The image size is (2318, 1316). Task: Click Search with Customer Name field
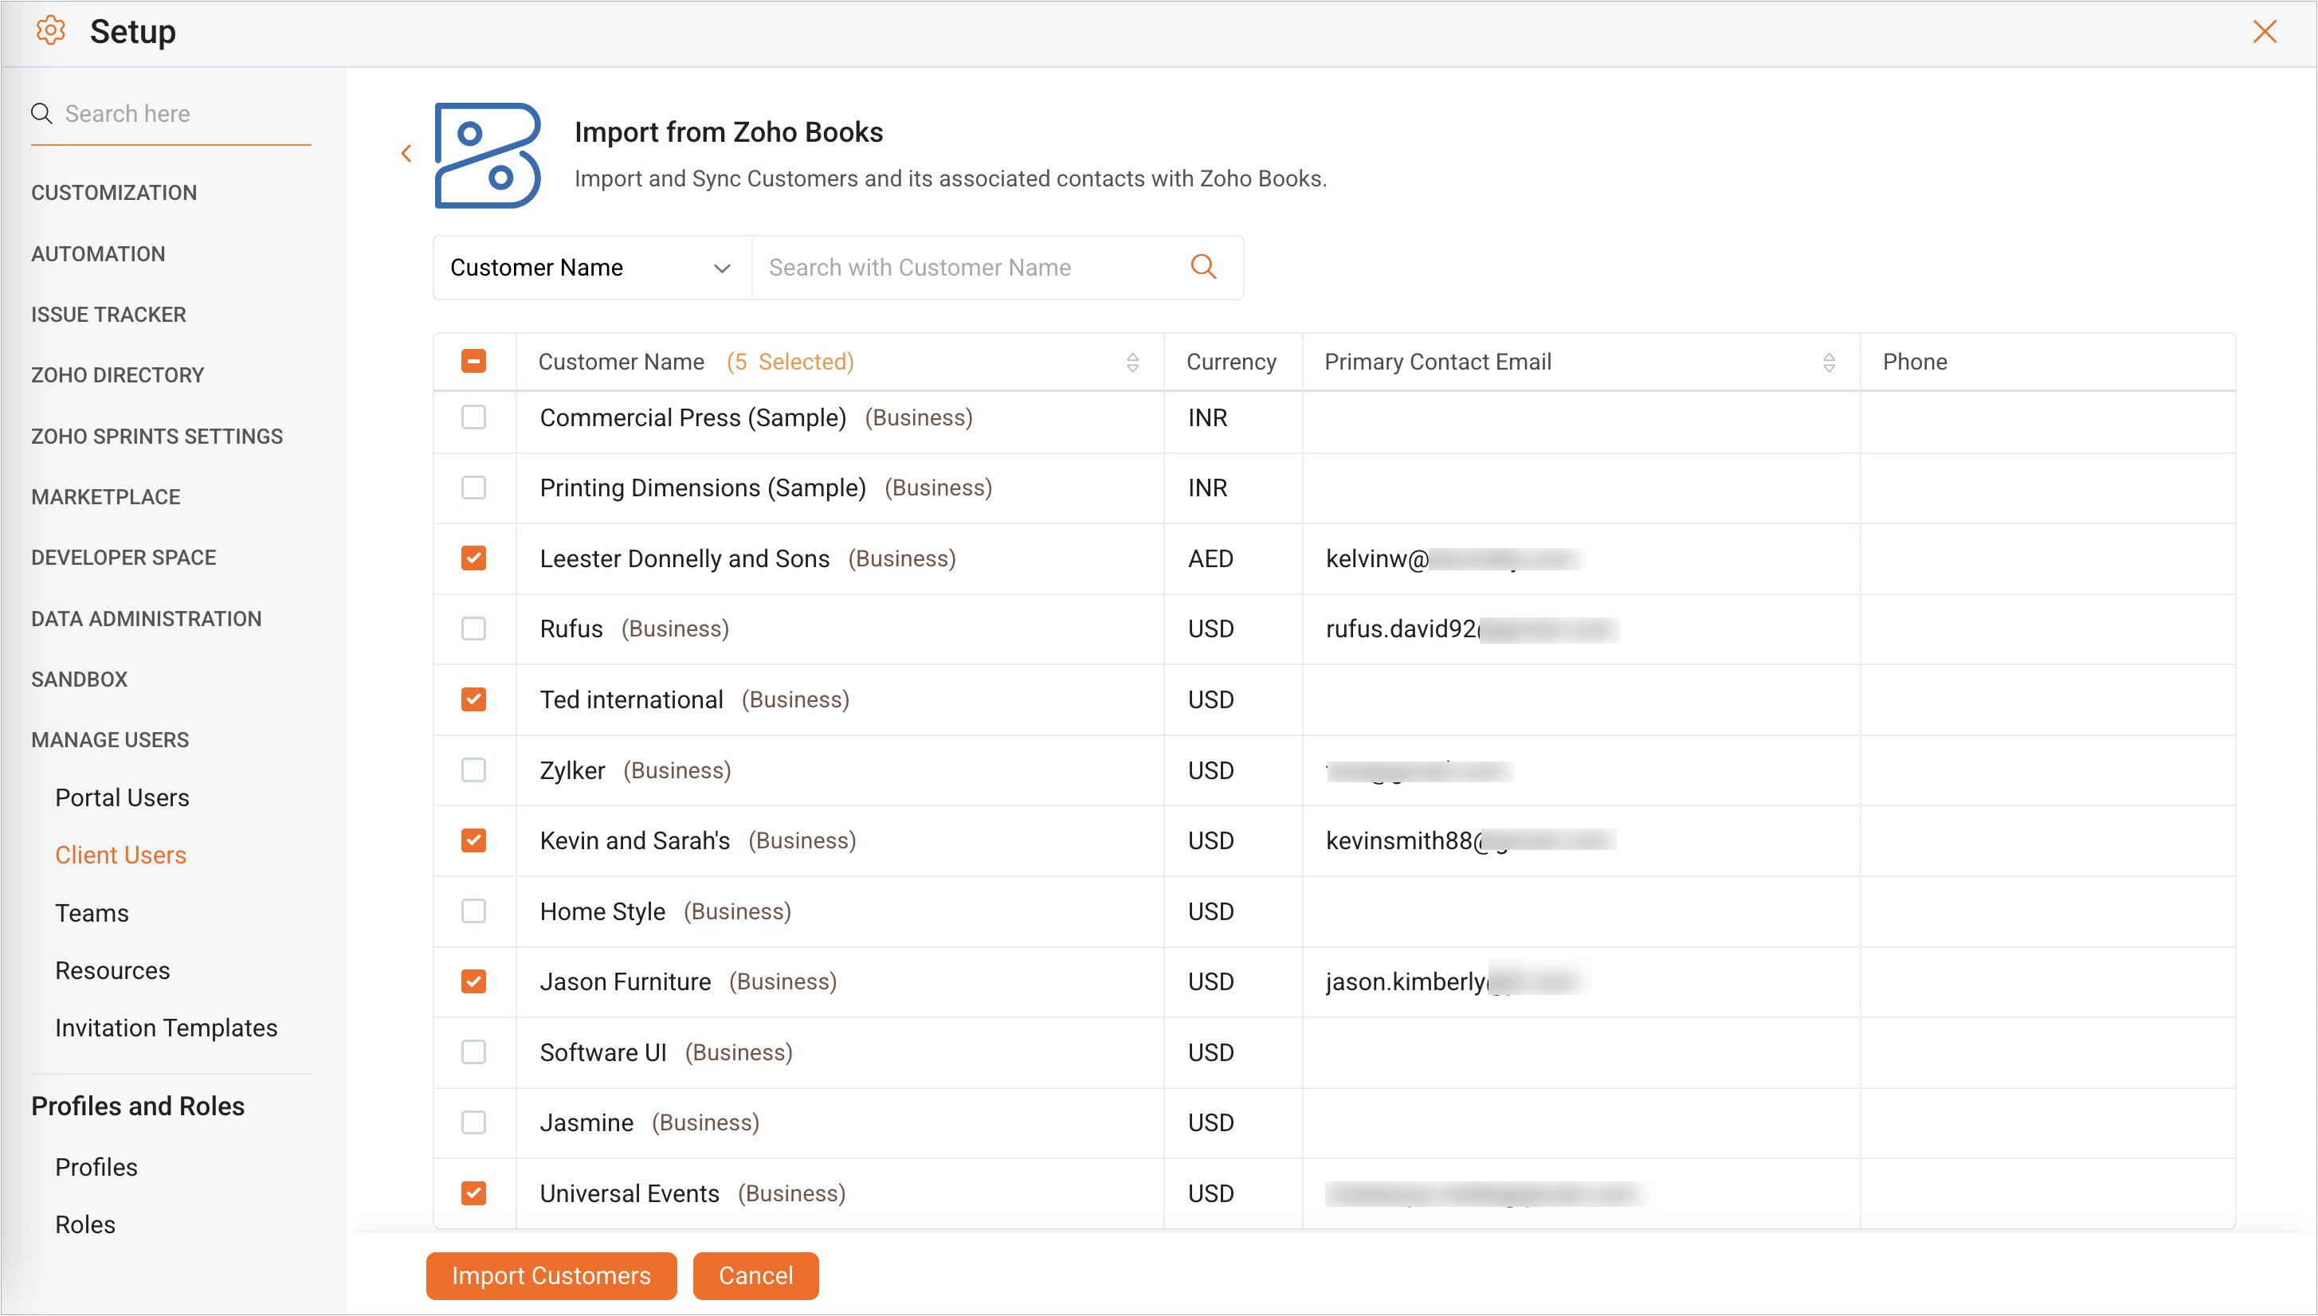[x=967, y=268]
